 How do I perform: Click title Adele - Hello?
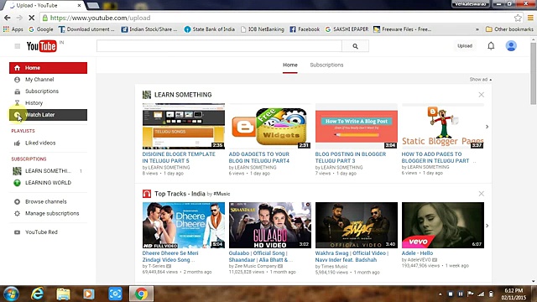pyautogui.click(x=417, y=253)
